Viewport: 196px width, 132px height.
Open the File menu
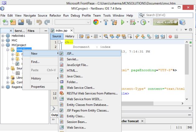pos(3,16)
